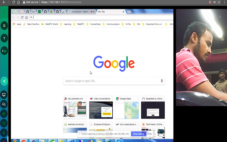
Task: Close the New Tab tab
Action: [x=123, y=12]
